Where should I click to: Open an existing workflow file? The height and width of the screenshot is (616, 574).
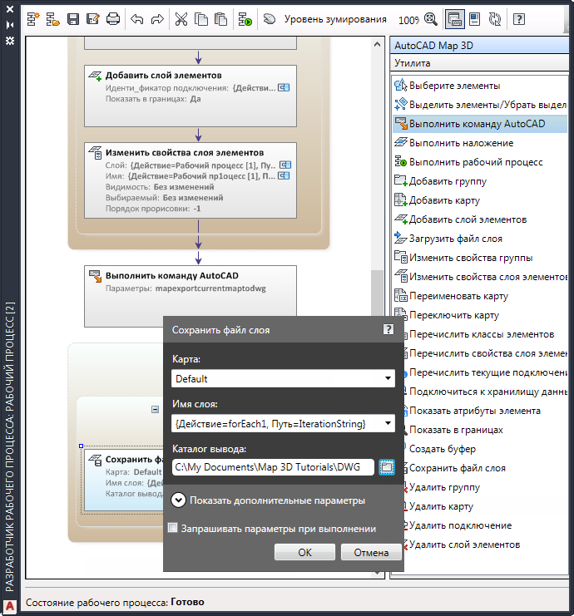(x=52, y=19)
